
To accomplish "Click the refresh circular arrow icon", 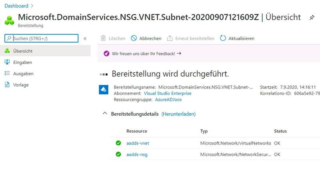I will (223, 38).
